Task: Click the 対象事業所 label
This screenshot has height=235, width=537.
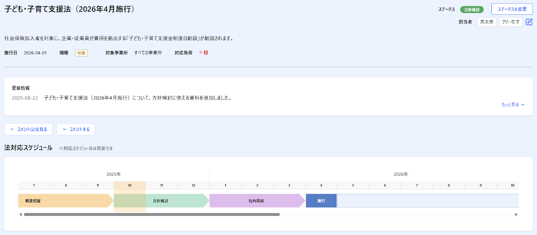Action: (116, 53)
